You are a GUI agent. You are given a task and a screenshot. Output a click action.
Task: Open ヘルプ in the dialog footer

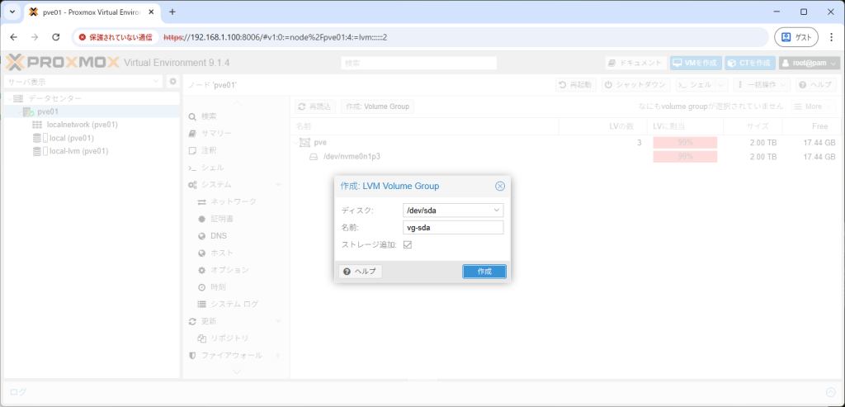tap(360, 271)
